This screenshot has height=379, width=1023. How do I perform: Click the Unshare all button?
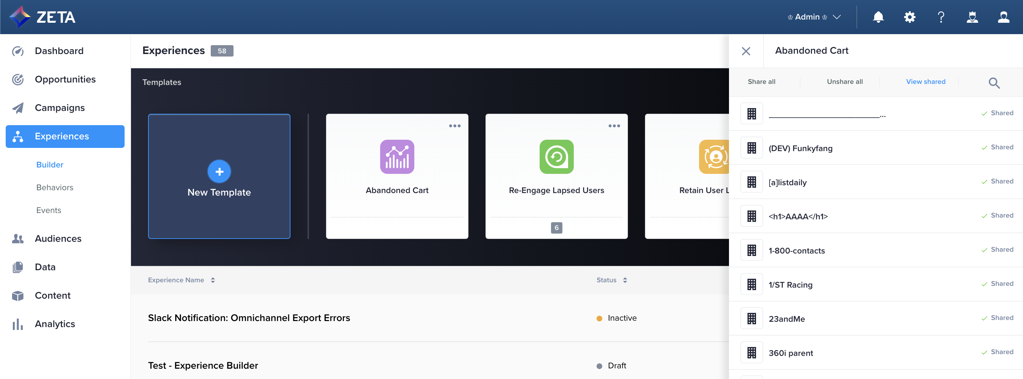click(x=844, y=82)
